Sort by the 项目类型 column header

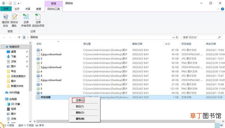point(186,44)
